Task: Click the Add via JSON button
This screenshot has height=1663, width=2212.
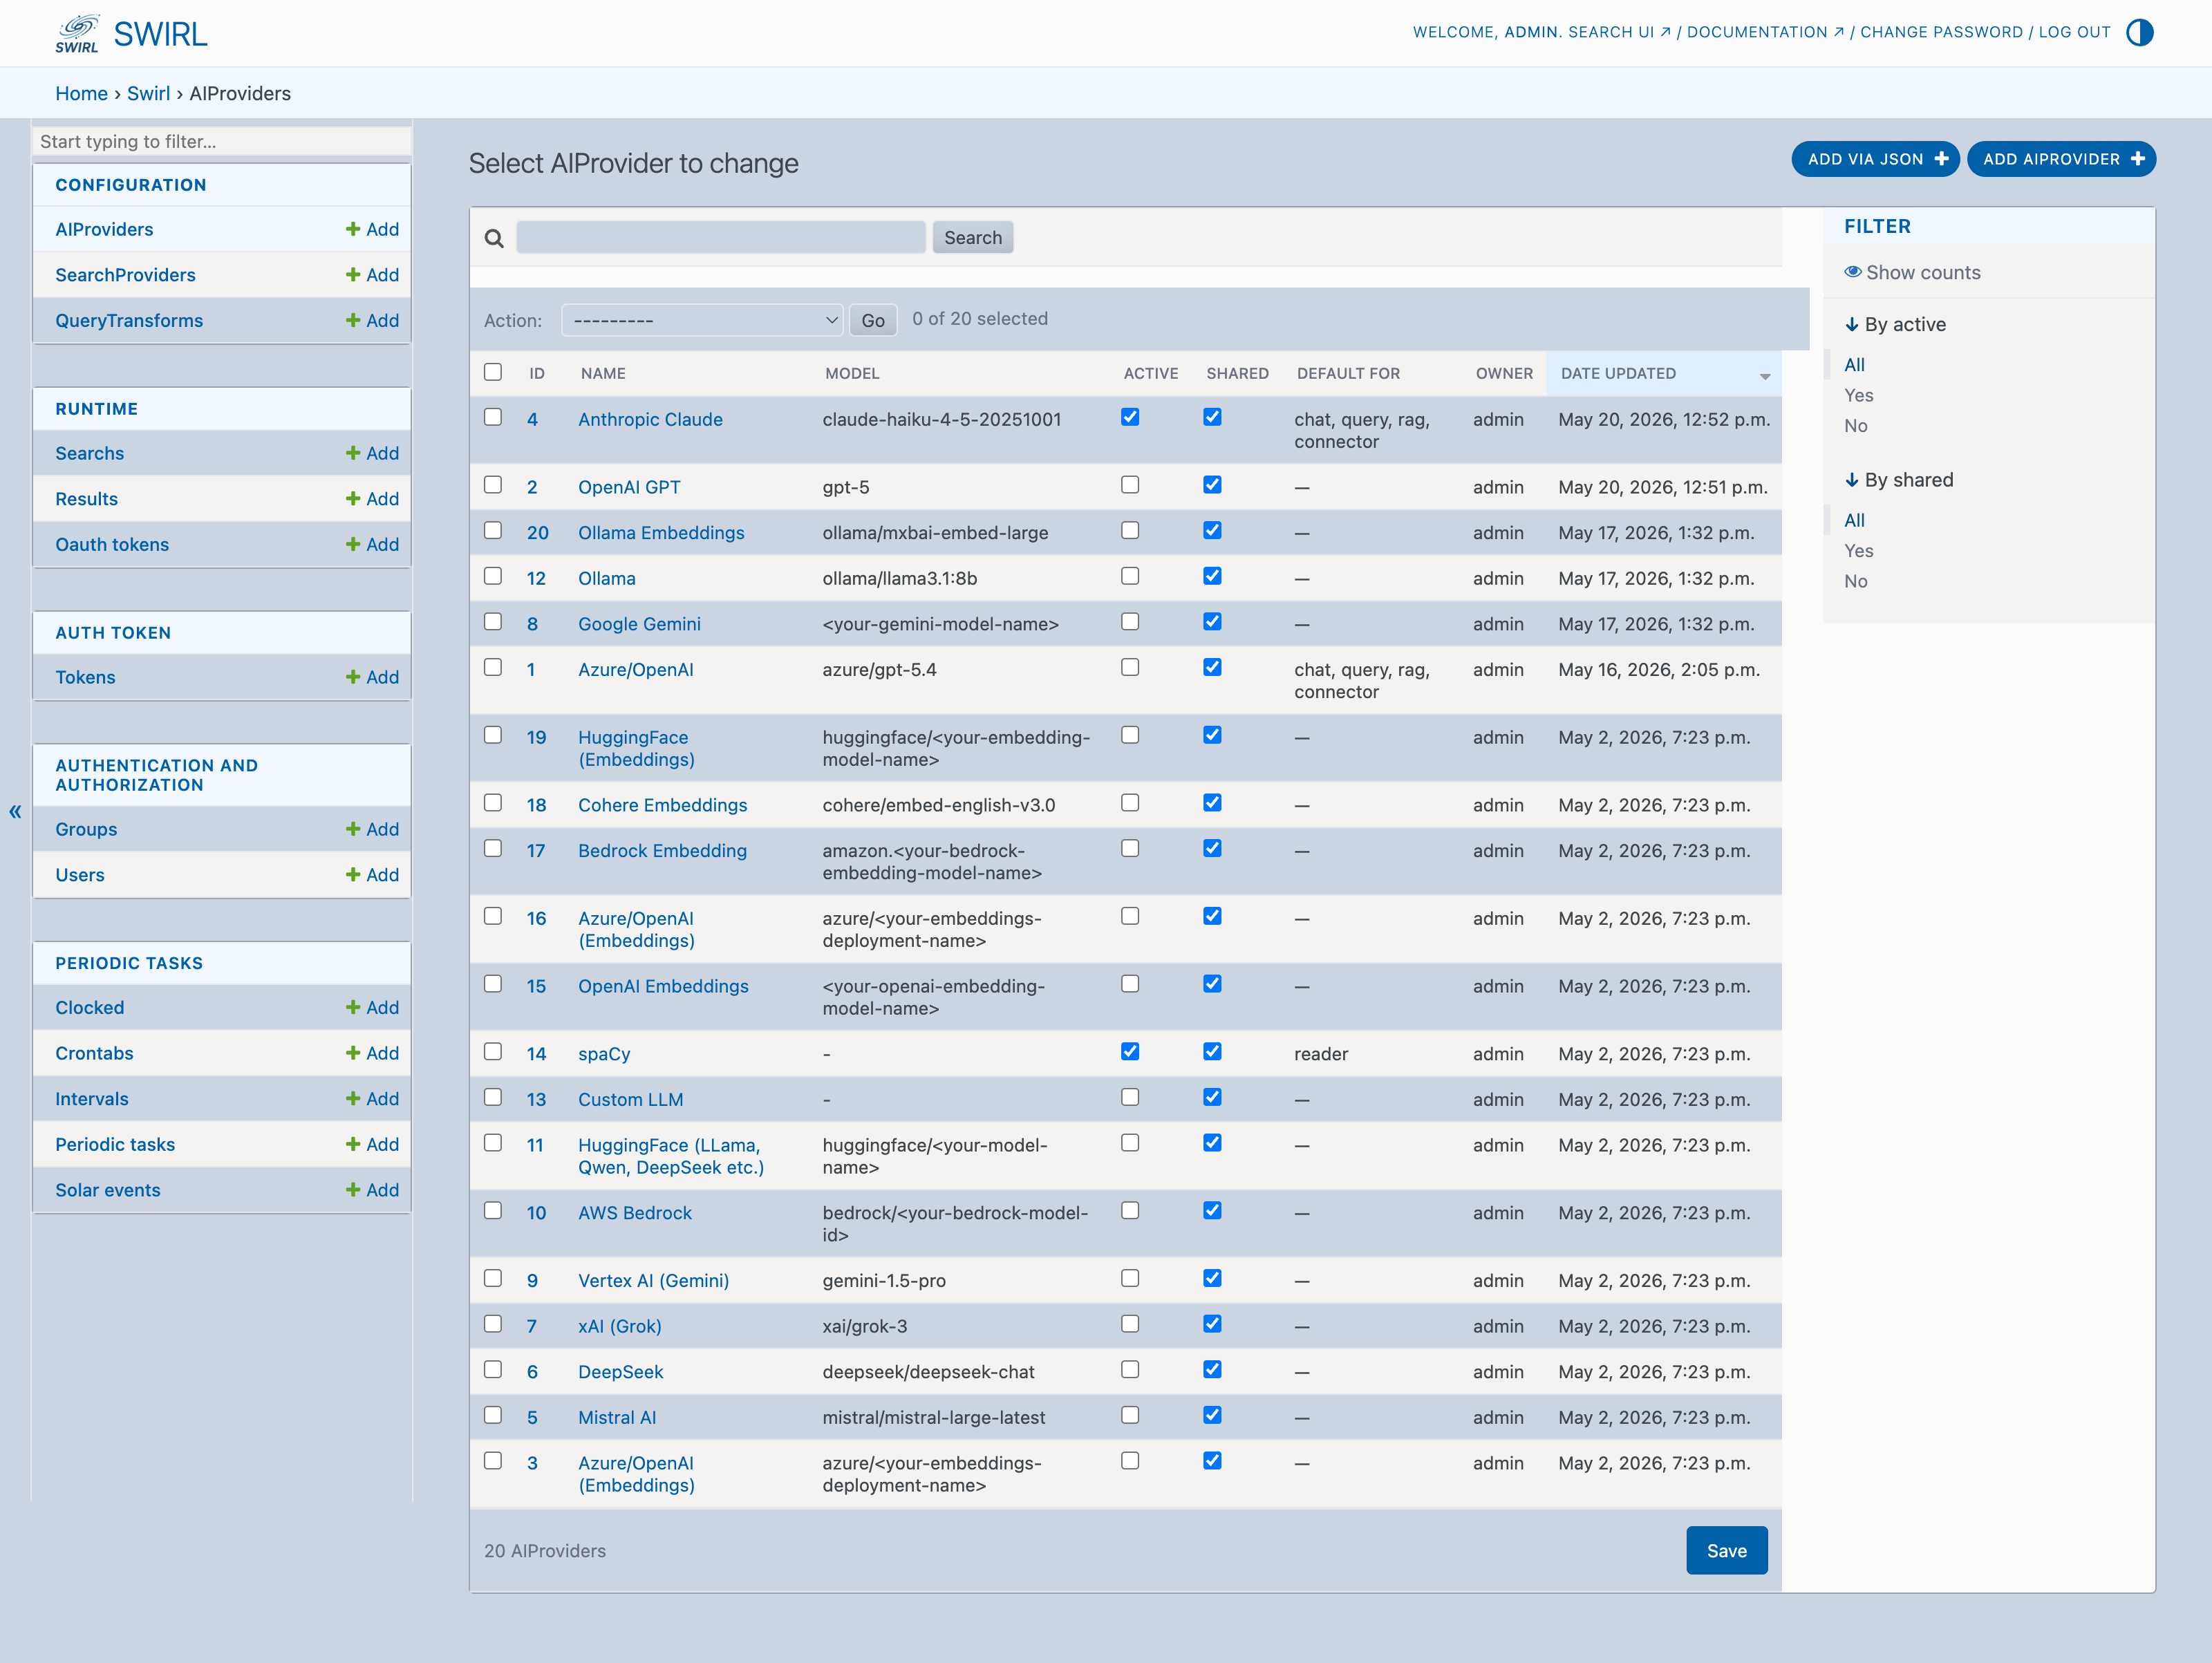Action: [1875, 159]
